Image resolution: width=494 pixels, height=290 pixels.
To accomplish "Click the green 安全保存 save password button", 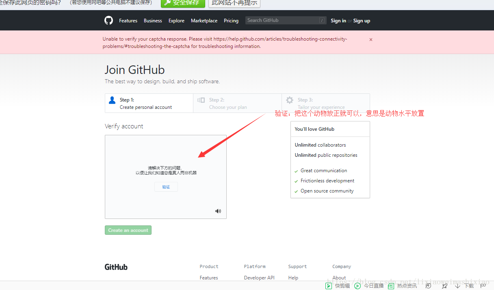I will [183, 3].
